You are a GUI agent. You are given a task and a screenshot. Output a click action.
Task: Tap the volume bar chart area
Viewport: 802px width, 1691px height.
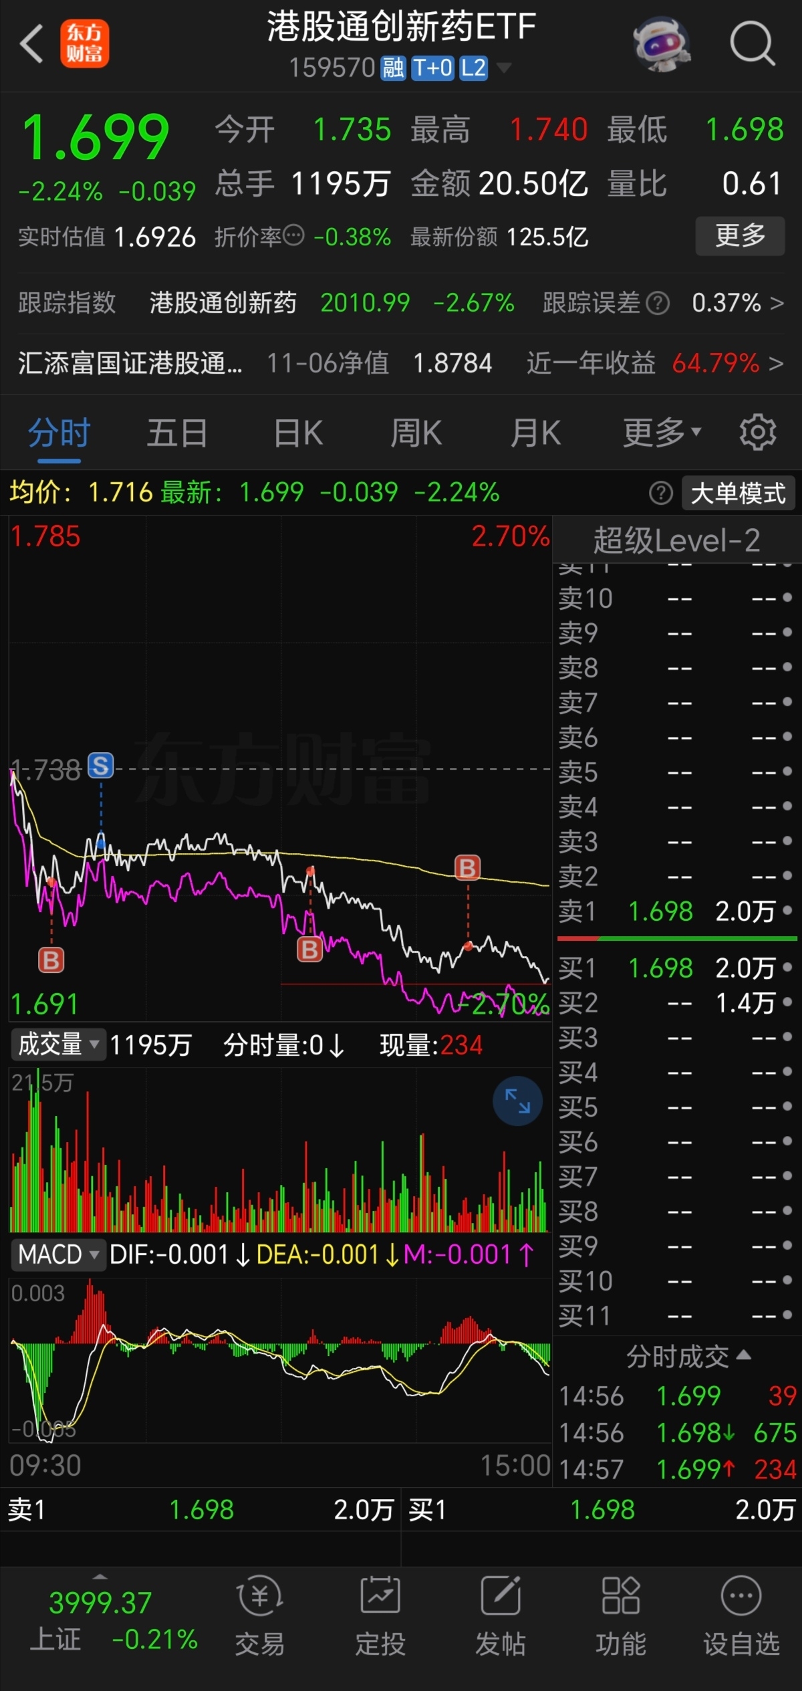coord(279,1150)
